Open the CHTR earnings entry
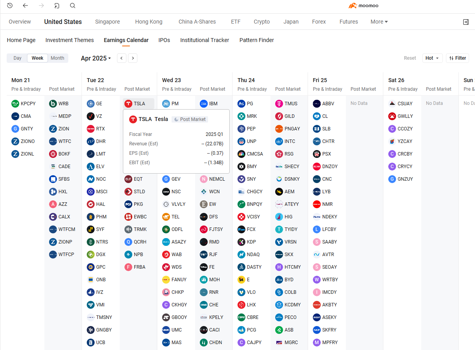 coord(323,141)
